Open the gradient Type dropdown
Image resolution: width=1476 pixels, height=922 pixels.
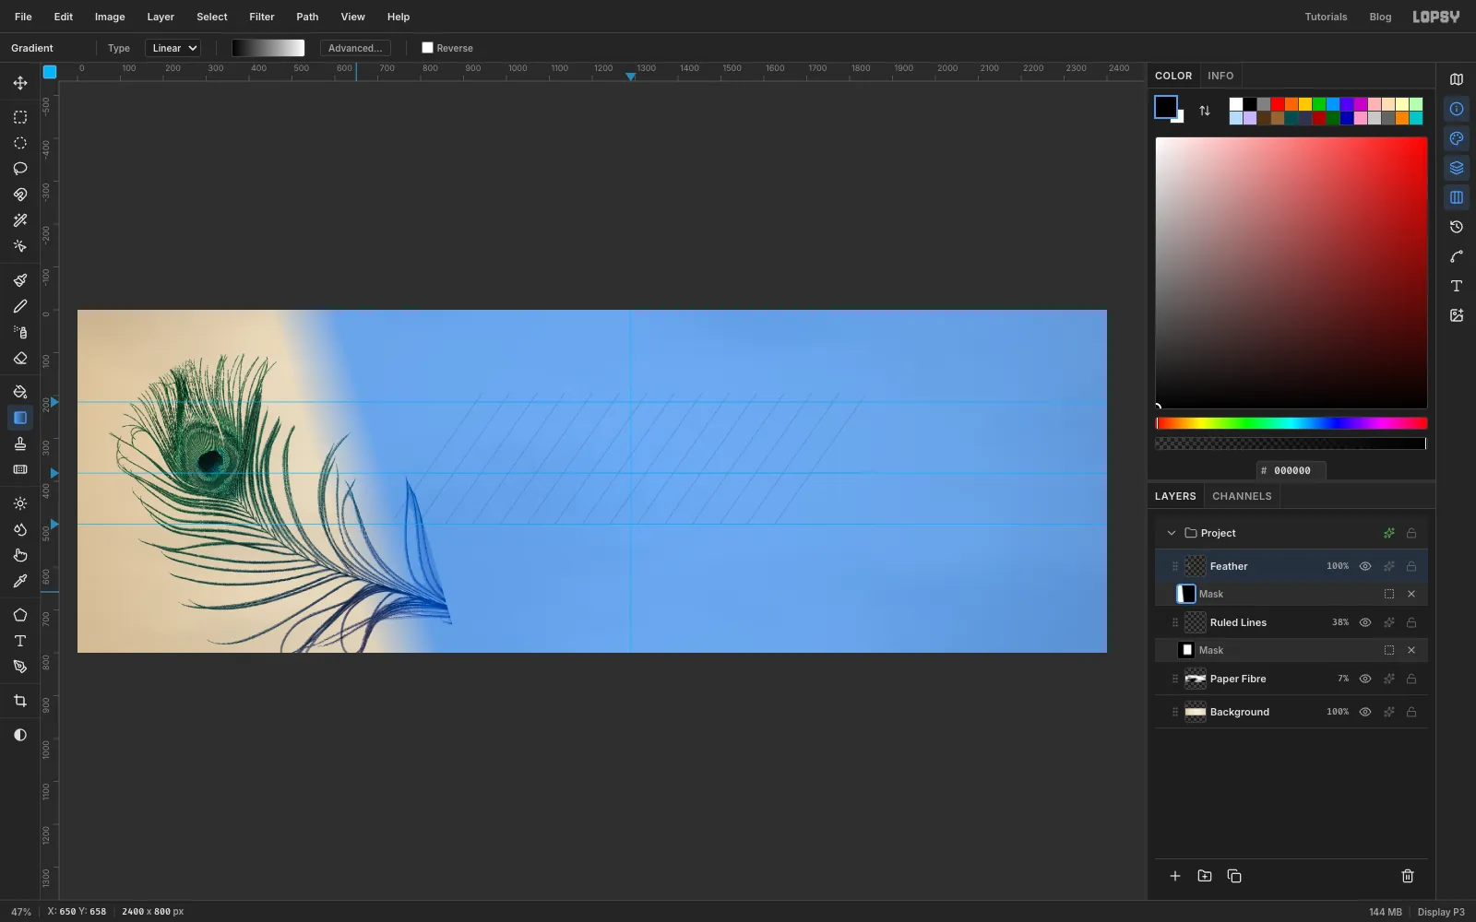click(x=173, y=48)
